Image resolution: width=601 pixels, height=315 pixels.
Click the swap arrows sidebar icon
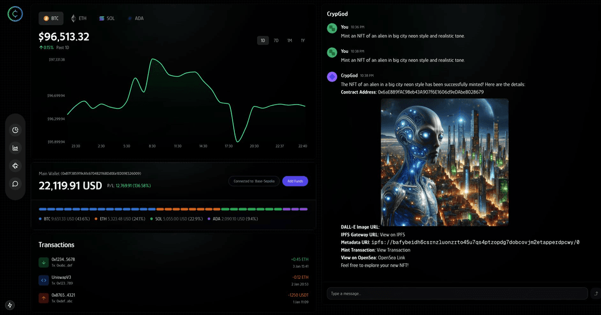coord(15,166)
